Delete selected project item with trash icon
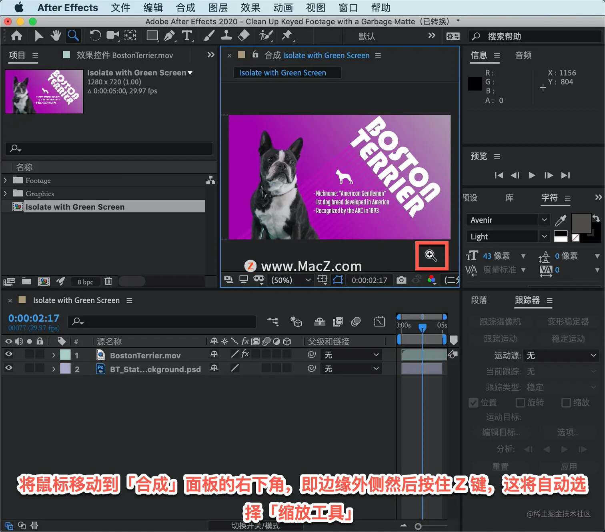 point(108,281)
